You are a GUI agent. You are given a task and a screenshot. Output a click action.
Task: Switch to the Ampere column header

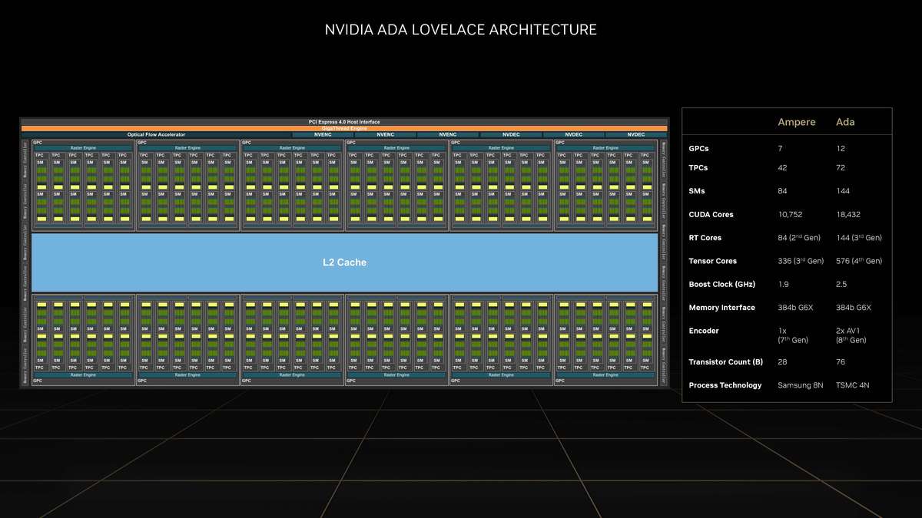tap(797, 122)
